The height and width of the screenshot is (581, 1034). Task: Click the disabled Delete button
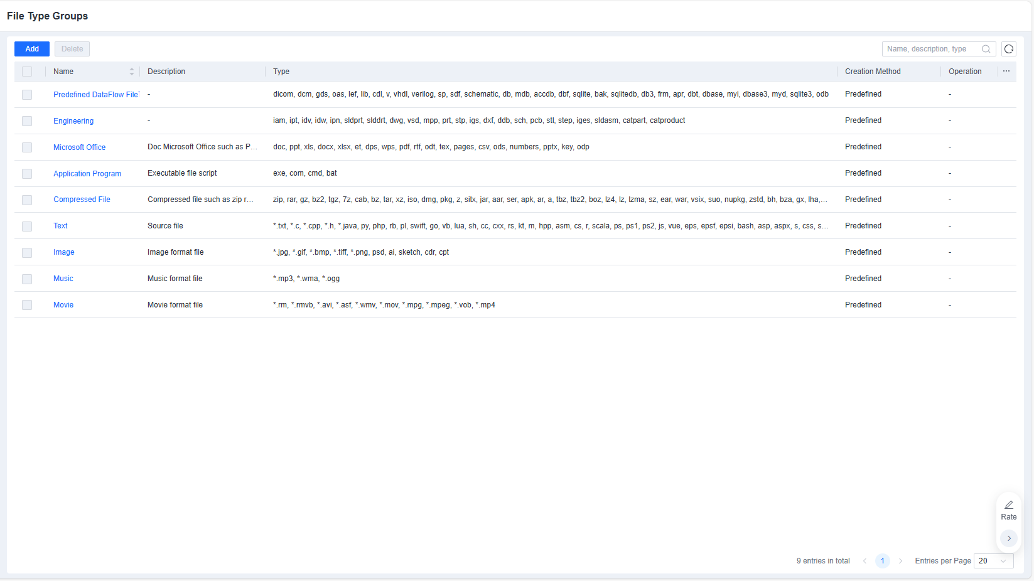[72, 49]
